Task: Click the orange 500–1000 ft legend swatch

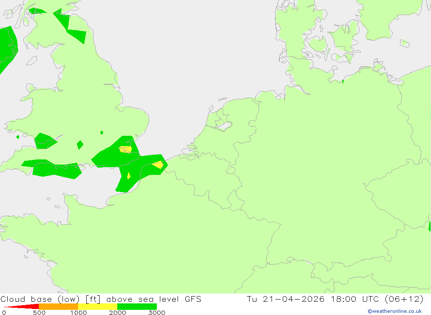Action: [59, 306]
